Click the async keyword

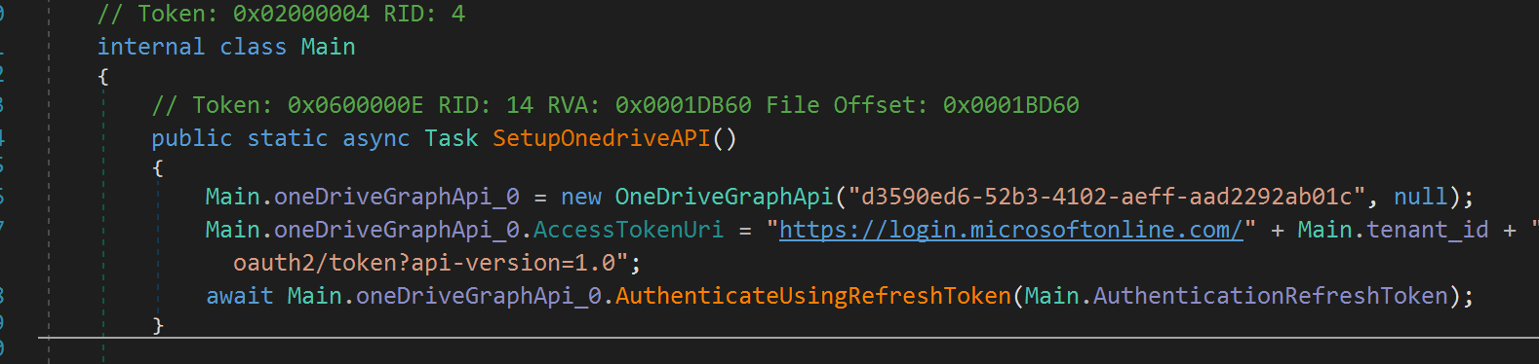(375, 138)
